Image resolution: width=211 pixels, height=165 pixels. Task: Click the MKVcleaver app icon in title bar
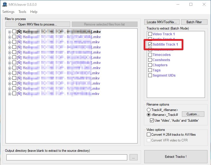[x=5, y=4]
